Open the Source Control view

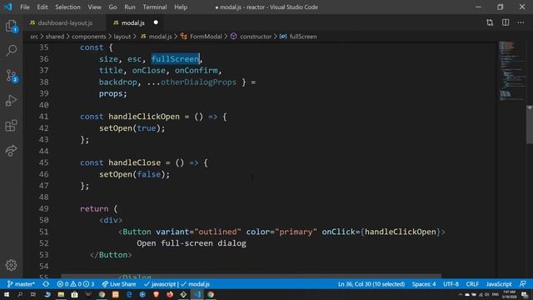[11, 76]
